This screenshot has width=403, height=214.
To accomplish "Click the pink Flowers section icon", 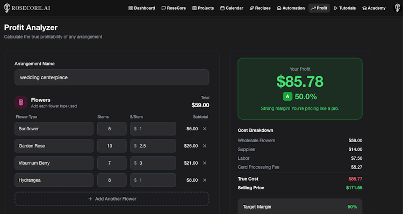I will pyautogui.click(x=21, y=102).
